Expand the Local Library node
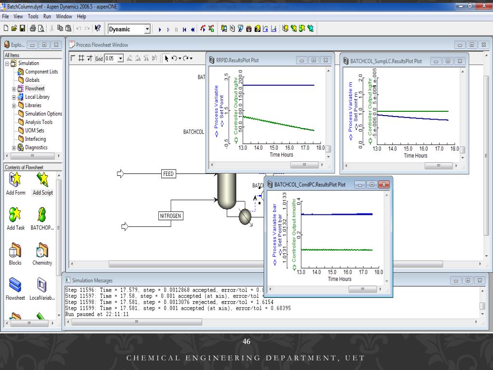This screenshot has width=493, height=370. 14,97
